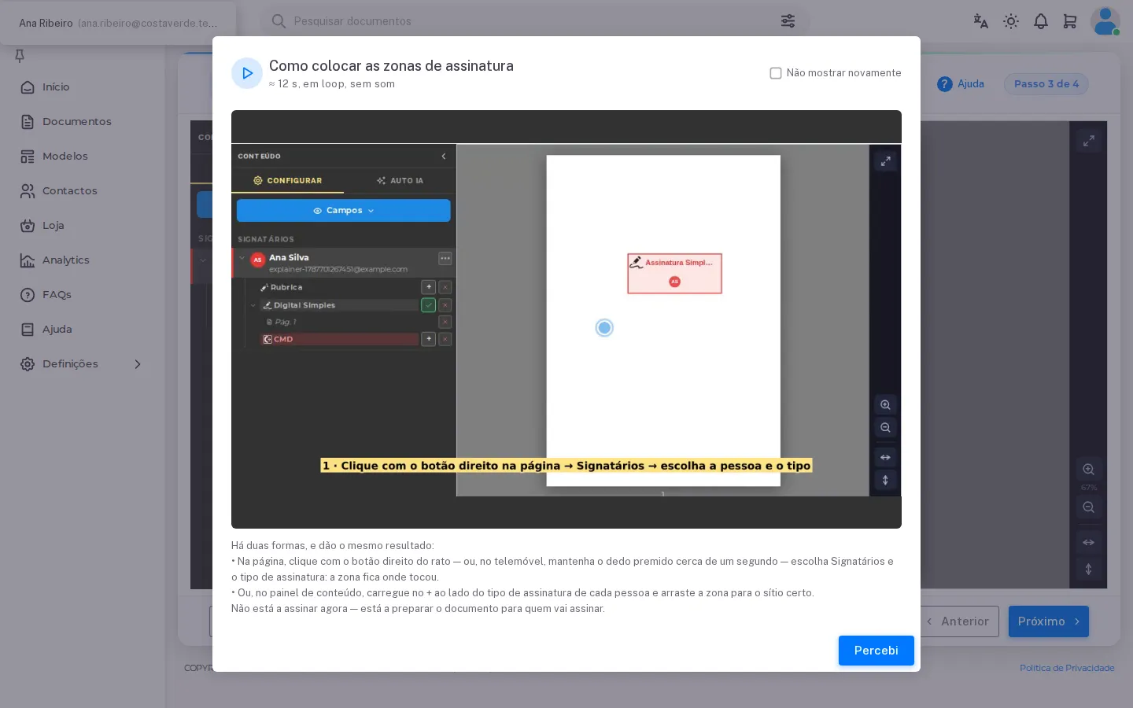
Task: Click fullscreen icon in background editor toolbar
Action: (1089, 141)
